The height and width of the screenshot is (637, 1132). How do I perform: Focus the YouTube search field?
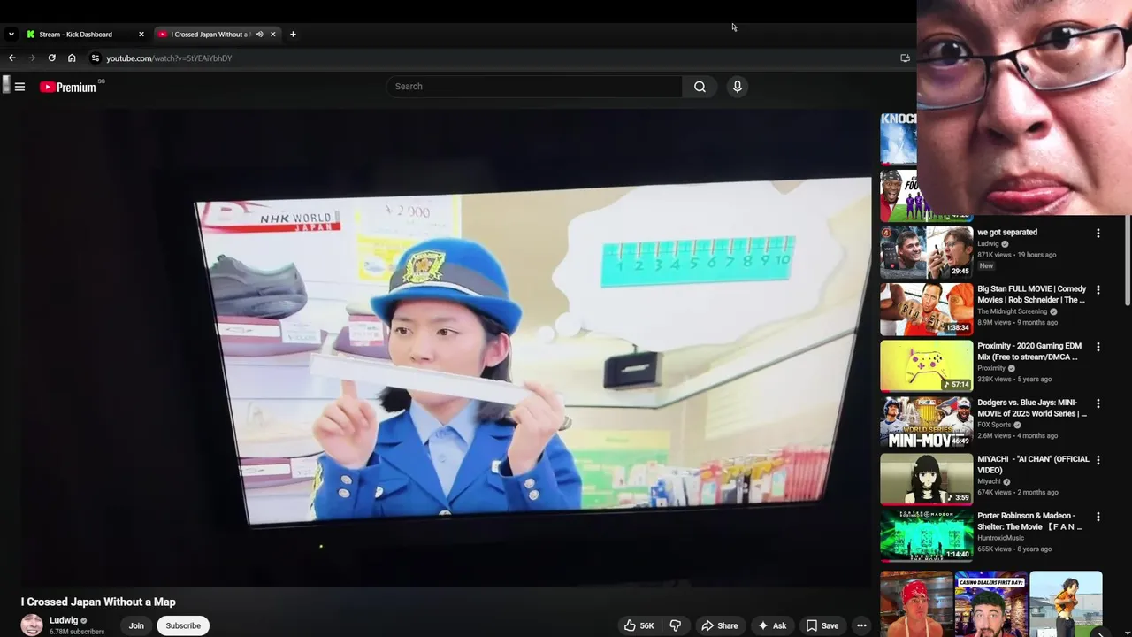[x=534, y=87]
